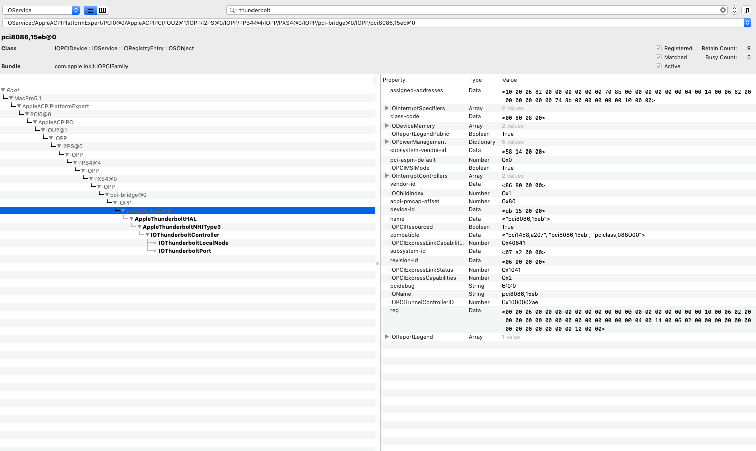The width and height of the screenshot is (756, 451).
Task: Collapse the IOU2@1 node
Action: click(43, 130)
